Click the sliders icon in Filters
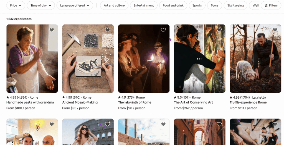Screen dimensions: 284x145 tap(266, 6)
